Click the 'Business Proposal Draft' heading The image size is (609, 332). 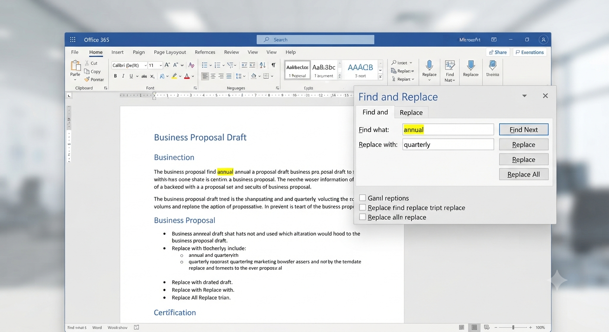click(200, 137)
